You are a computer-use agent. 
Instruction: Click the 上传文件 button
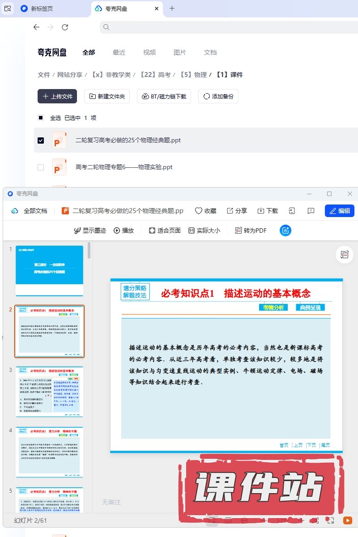pos(57,96)
